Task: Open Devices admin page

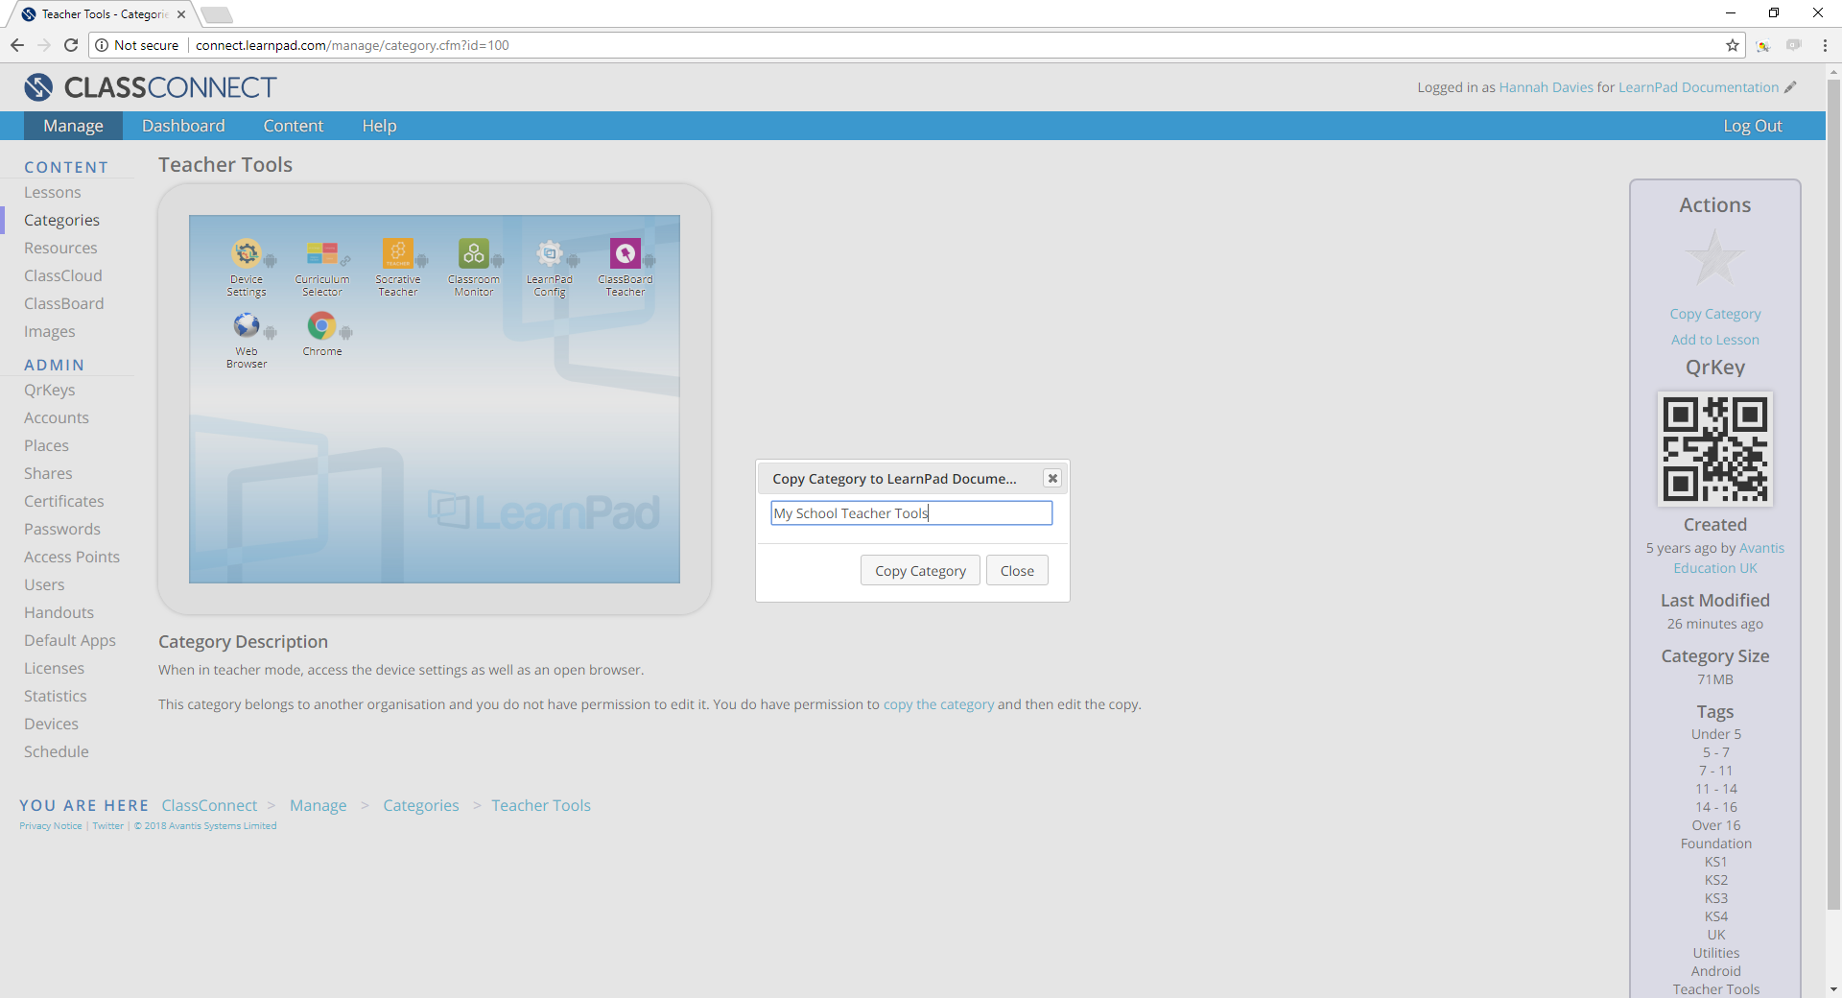Action: tap(51, 725)
